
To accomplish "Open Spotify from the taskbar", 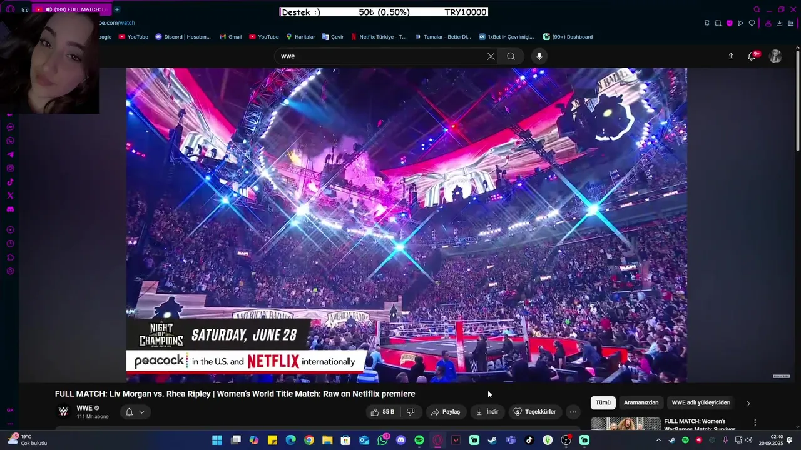I will (419, 441).
